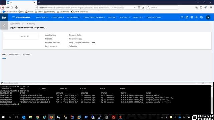Open the RESOURCES menu
The height and width of the screenshot is (120, 214).
125,17
